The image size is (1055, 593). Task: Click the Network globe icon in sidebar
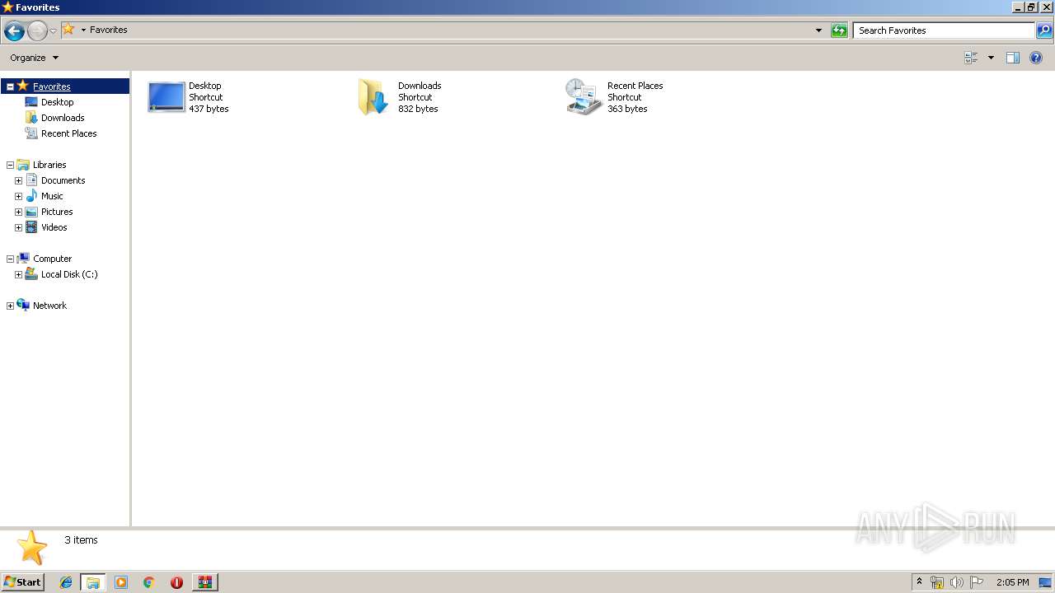coord(23,305)
